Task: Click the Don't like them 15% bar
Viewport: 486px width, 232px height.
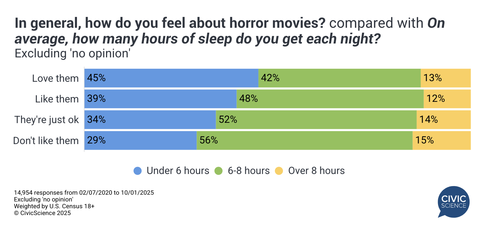Action: (x=441, y=140)
